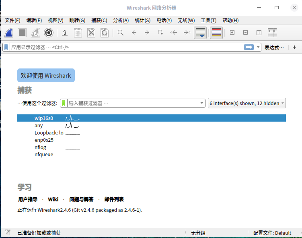This screenshot has width=302, height=238.
Task: Reset text to normal size icon
Action: click(259, 33)
